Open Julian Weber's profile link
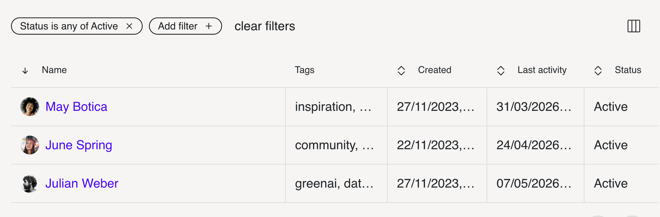 tap(82, 184)
